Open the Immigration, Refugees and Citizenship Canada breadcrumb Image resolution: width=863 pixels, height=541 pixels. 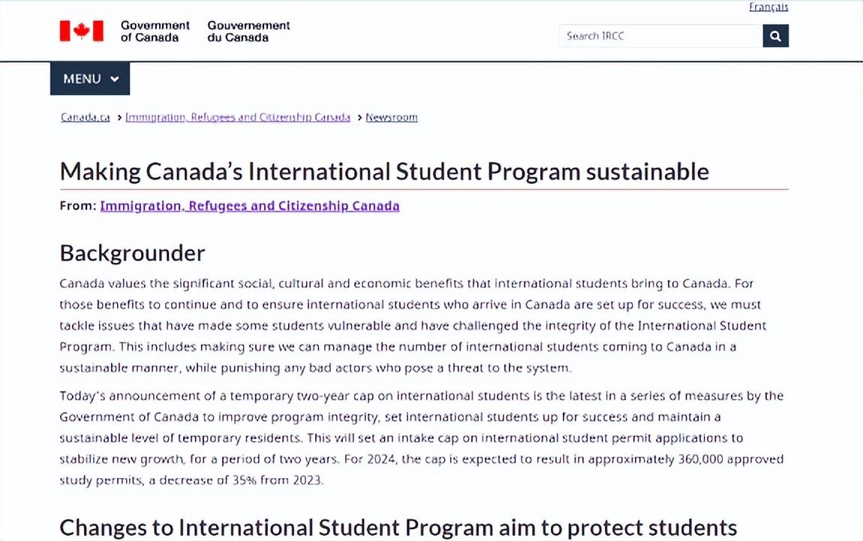coord(237,118)
